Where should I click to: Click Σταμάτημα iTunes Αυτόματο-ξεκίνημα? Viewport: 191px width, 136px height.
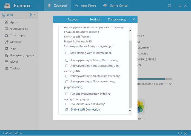tap(88, 46)
